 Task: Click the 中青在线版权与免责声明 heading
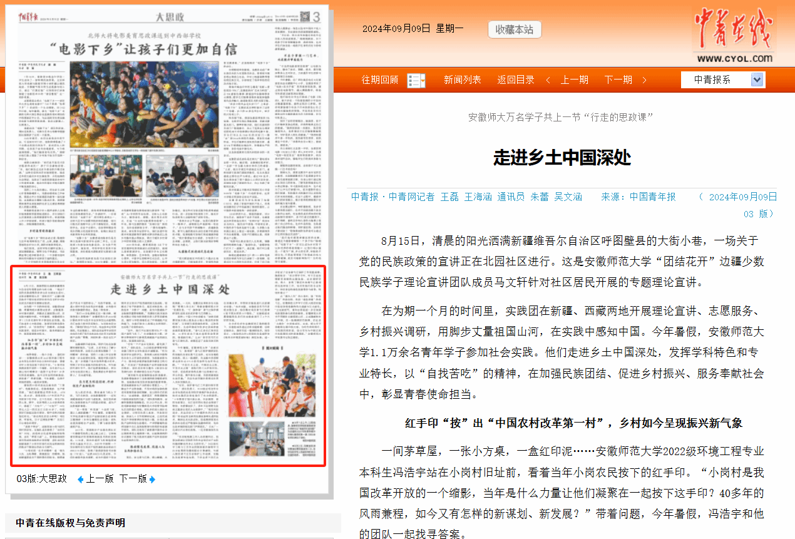71,523
